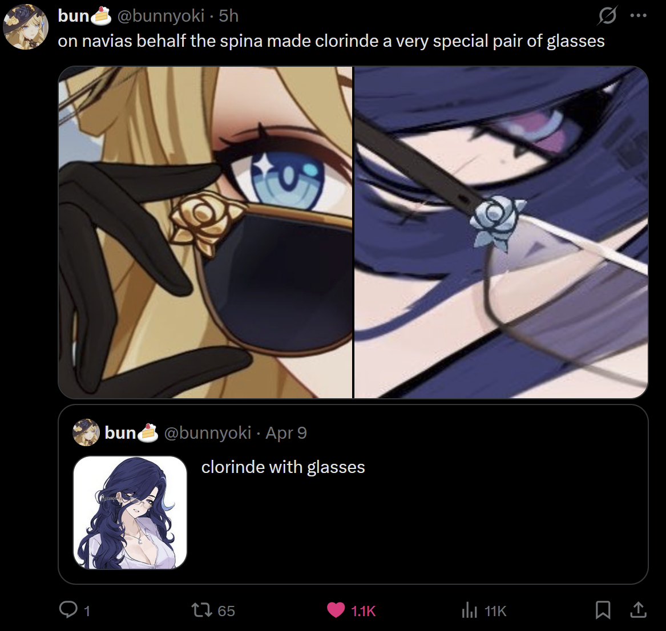666x631 pixels.
Task: Open quoted tweet's Clorinde thumbnail
Action: pyautogui.click(x=130, y=512)
